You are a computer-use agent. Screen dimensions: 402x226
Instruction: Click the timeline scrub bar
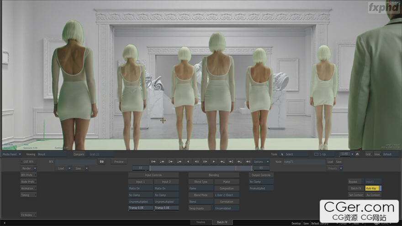pyautogui.click(x=201, y=168)
